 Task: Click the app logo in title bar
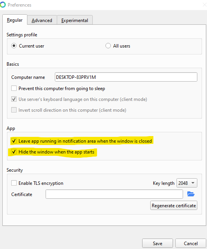tap(3, 5)
